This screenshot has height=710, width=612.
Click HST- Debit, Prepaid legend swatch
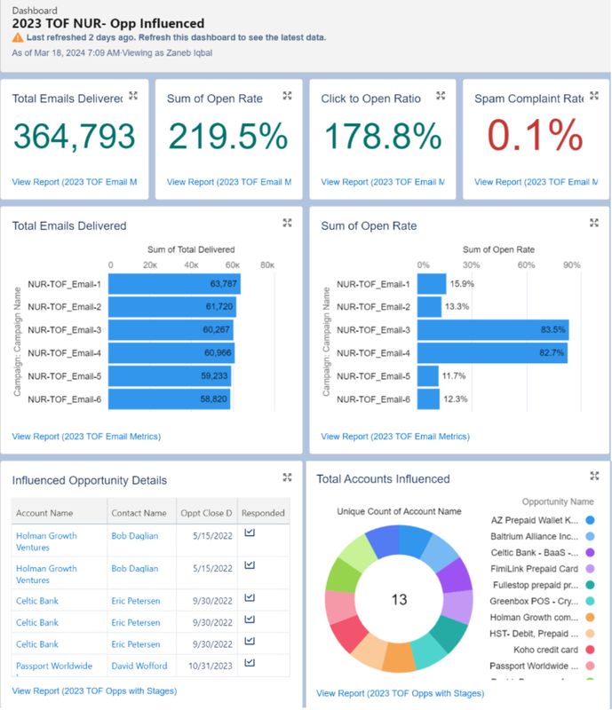pyautogui.click(x=590, y=634)
